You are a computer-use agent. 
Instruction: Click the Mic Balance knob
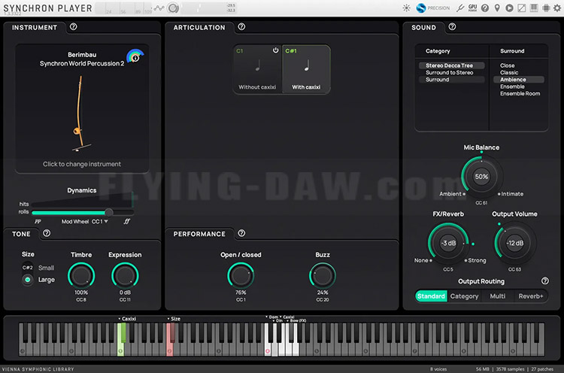point(481,176)
